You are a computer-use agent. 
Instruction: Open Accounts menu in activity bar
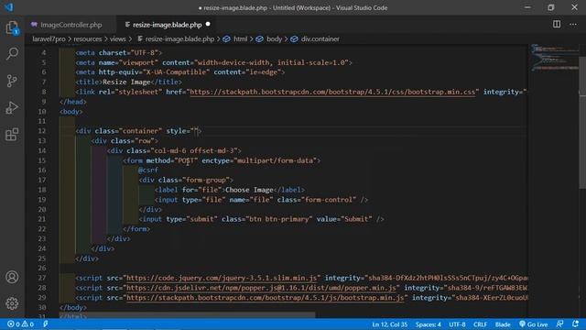click(12, 277)
